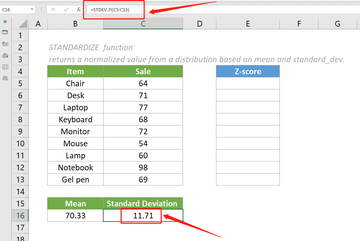This screenshot has width=360, height=241.
Task: Click the Mean value cell 70.33
Action: pos(75,216)
